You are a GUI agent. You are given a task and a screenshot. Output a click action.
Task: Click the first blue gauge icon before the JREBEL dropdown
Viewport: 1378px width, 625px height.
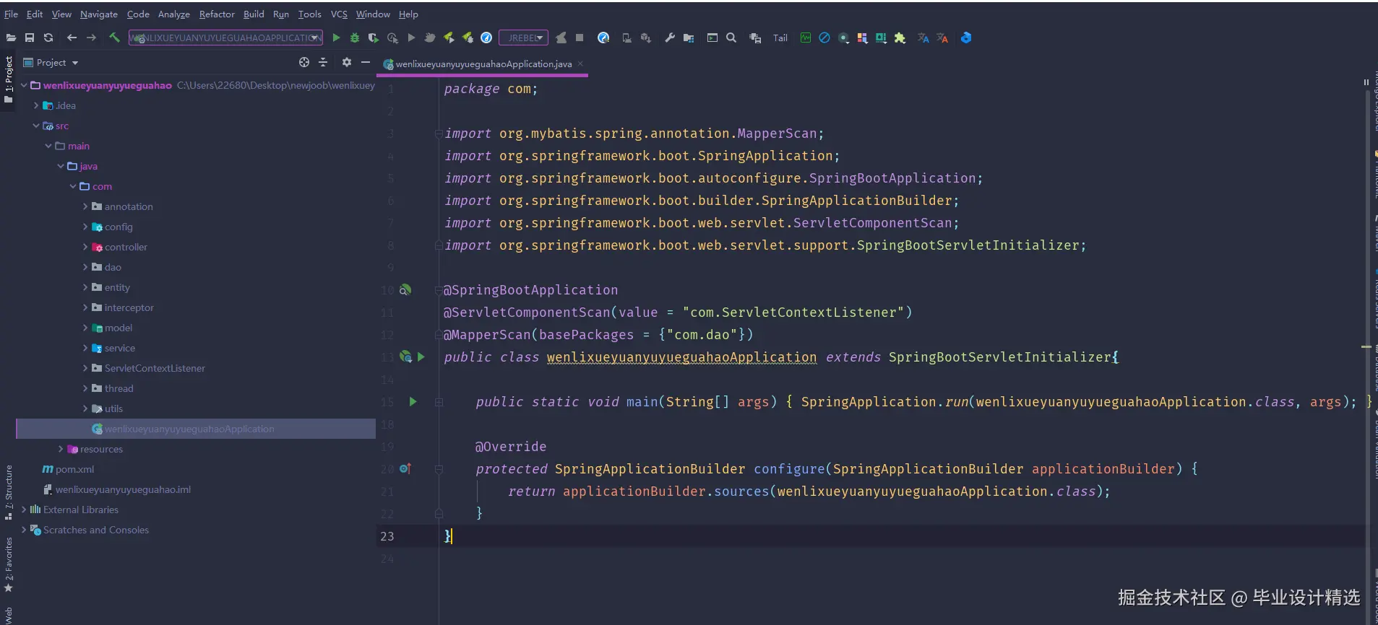[x=486, y=38]
